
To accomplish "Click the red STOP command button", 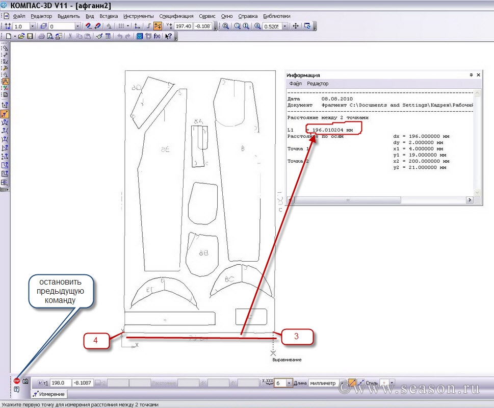I will (x=17, y=380).
